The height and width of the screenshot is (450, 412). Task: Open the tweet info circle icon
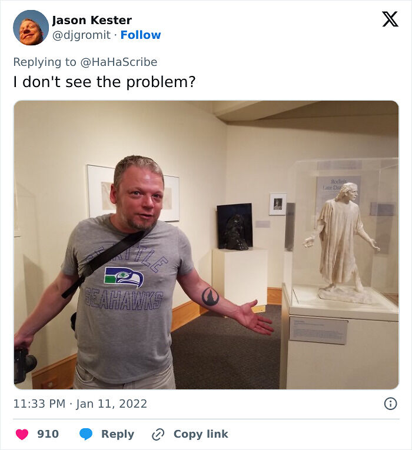(390, 404)
